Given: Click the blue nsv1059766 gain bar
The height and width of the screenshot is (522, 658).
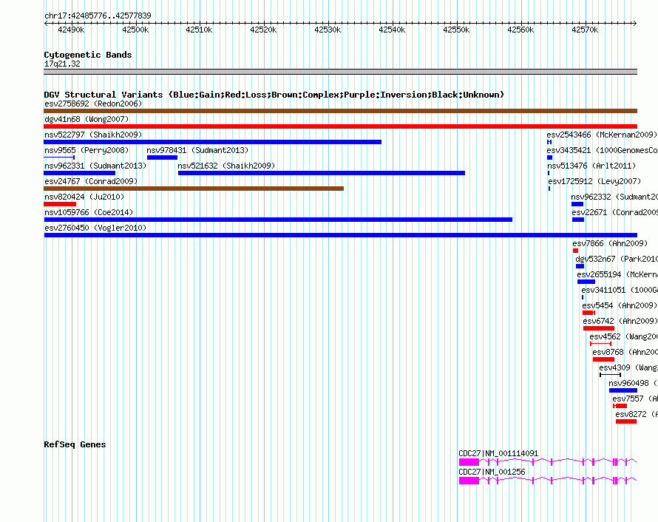Looking at the screenshot, I should [x=278, y=220].
